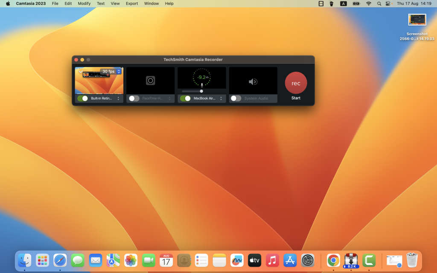437x273 pixels.
Task: Close the Camtasia Recorder window
Action: pos(76,60)
